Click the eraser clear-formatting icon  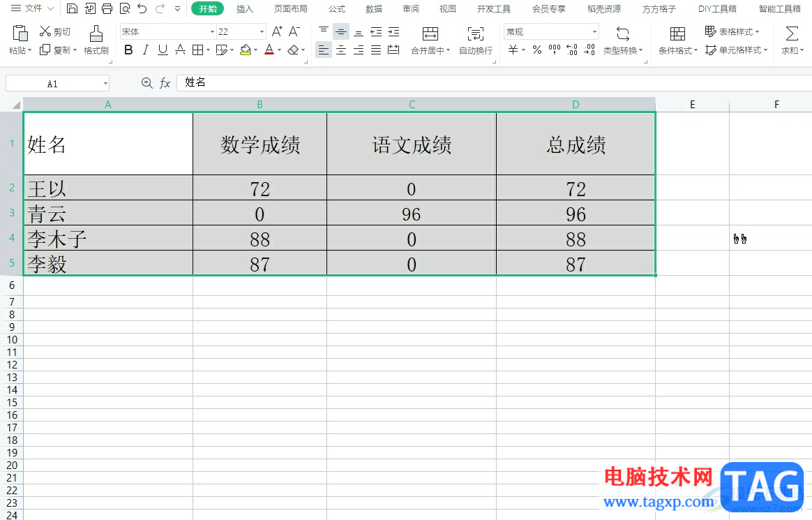pyautogui.click(x=294, y=50)
